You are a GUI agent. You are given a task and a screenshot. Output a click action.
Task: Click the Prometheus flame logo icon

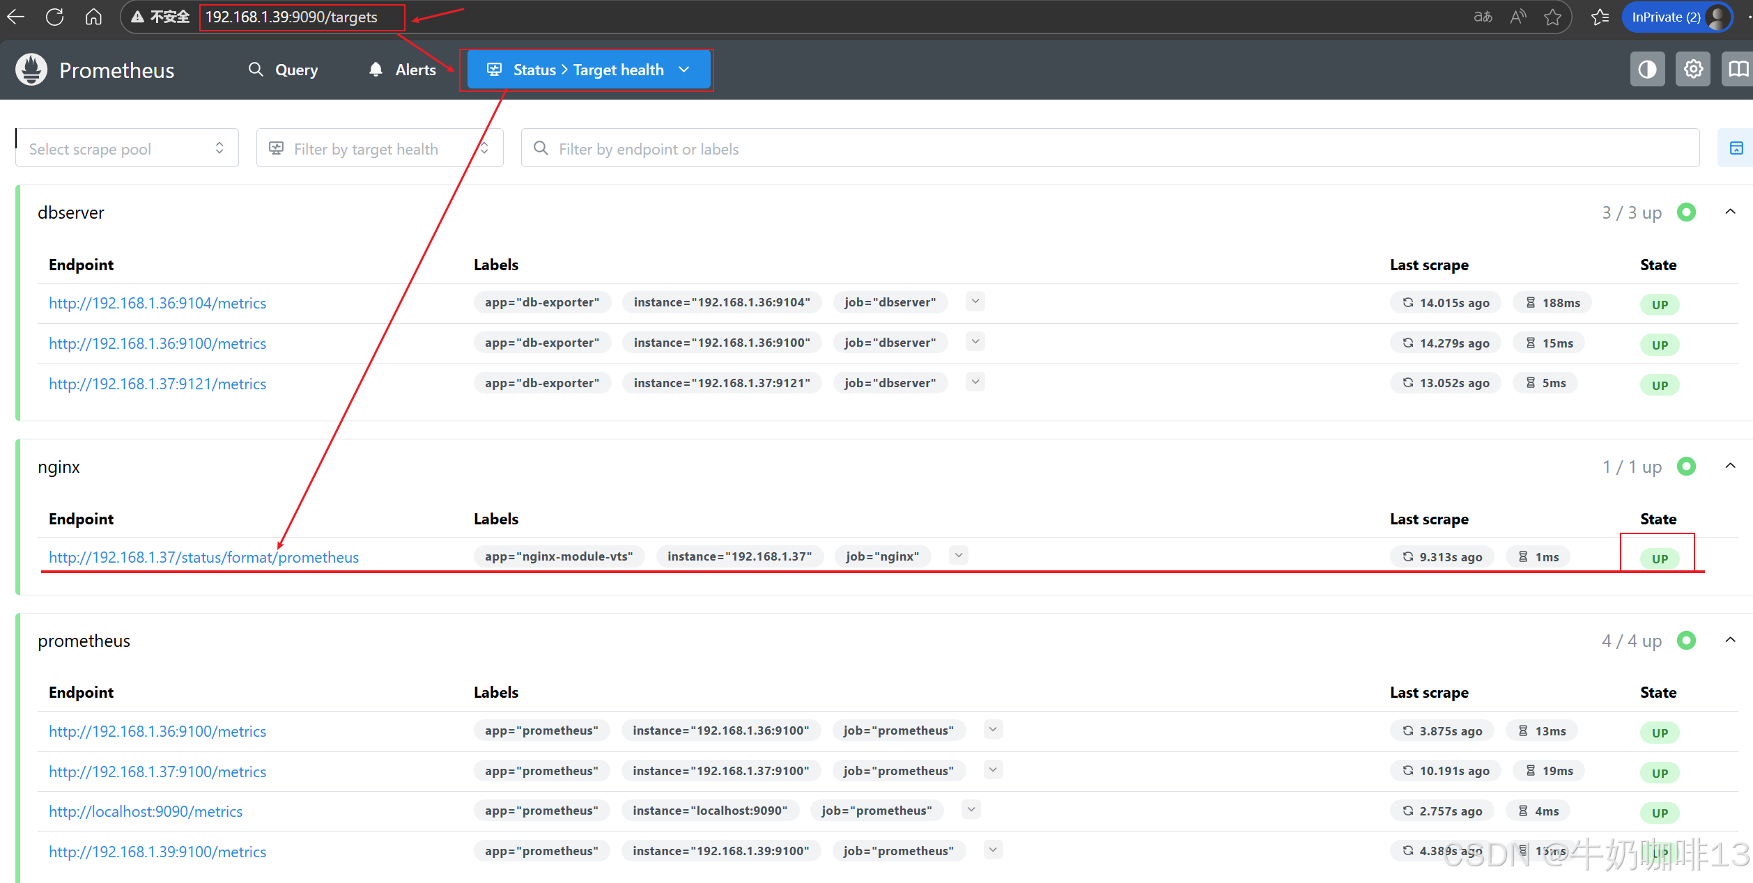tap(31, 70)
